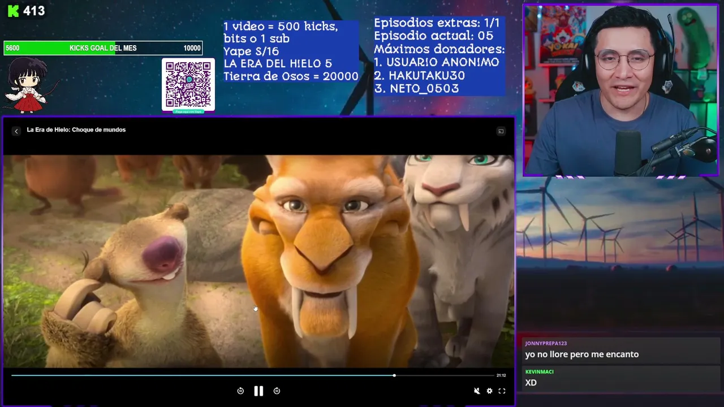Click the 'bits o 1 sub' line

pyautogui.click(x=256, y=39)
